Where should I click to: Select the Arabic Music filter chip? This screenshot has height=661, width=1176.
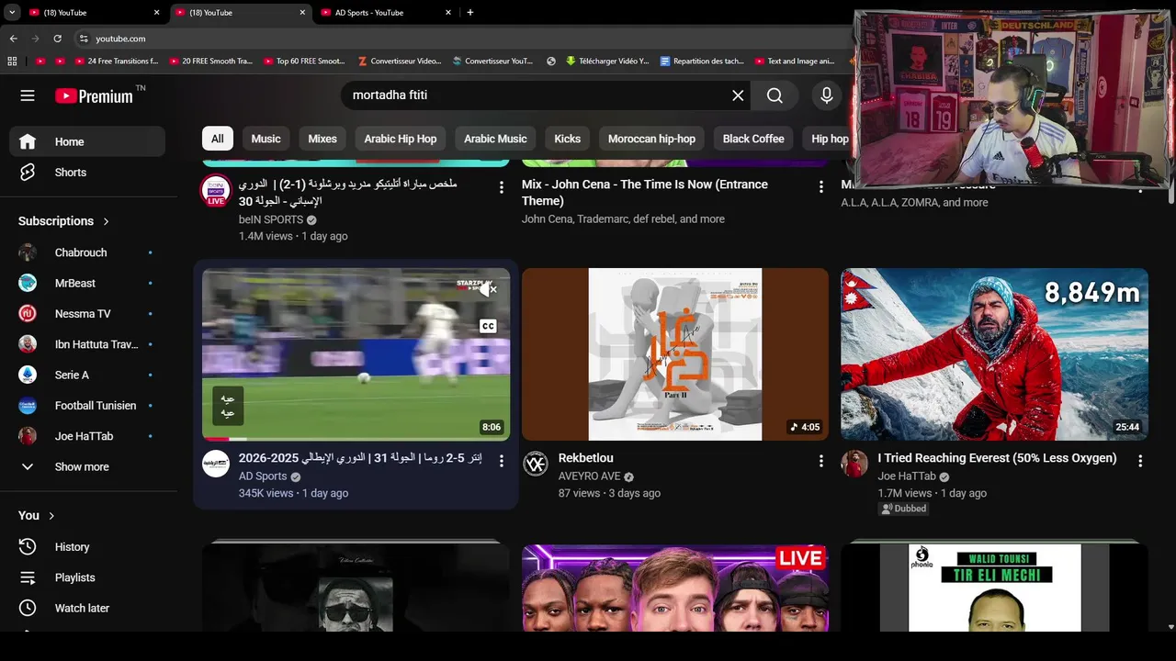(495, 139)
